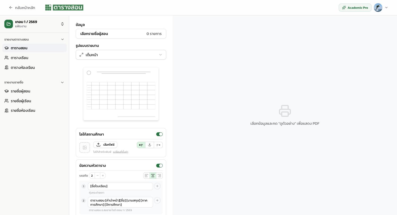Click the back arrow icon near กลับหน้าหลัก
397x215 pixels.
[11, 8]
